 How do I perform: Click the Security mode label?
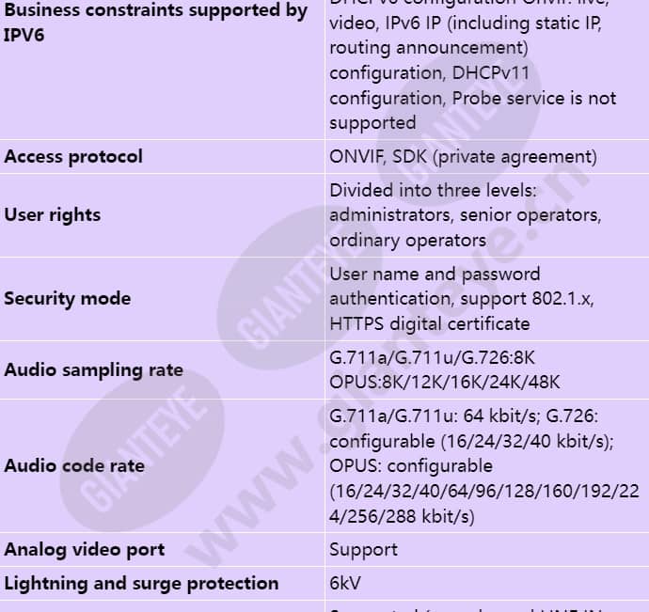click(x=68, y=299)
